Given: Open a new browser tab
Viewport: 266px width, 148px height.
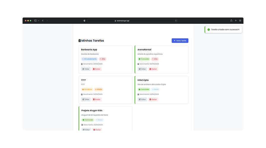Looking at the screenshot, I should coord(236,20).
